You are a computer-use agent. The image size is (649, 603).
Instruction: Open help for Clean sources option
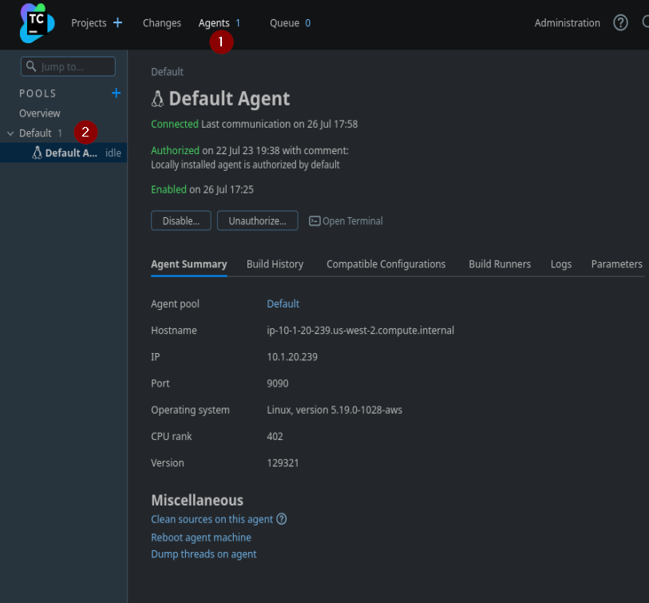pyautogui.click(x=282, y=519)
